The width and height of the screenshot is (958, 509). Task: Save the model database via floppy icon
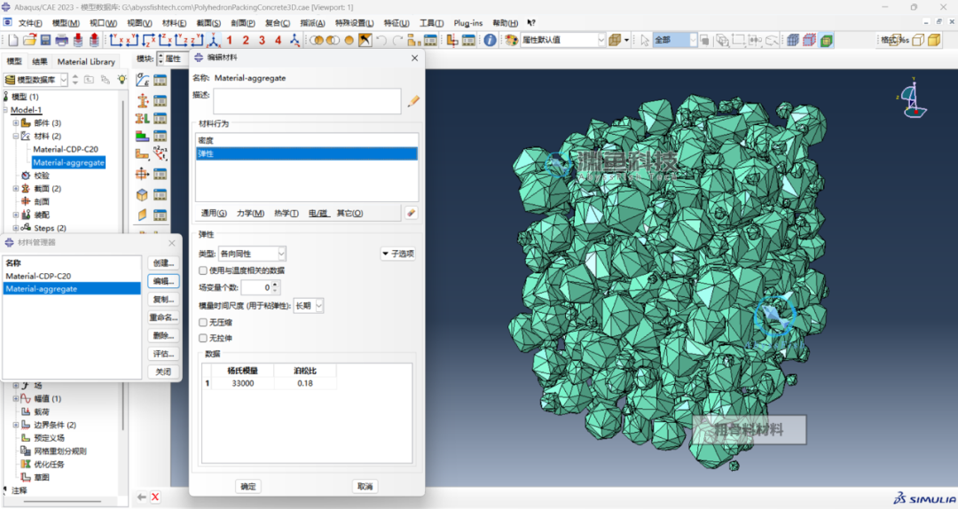pyautogui.click(x=45, y=40)
